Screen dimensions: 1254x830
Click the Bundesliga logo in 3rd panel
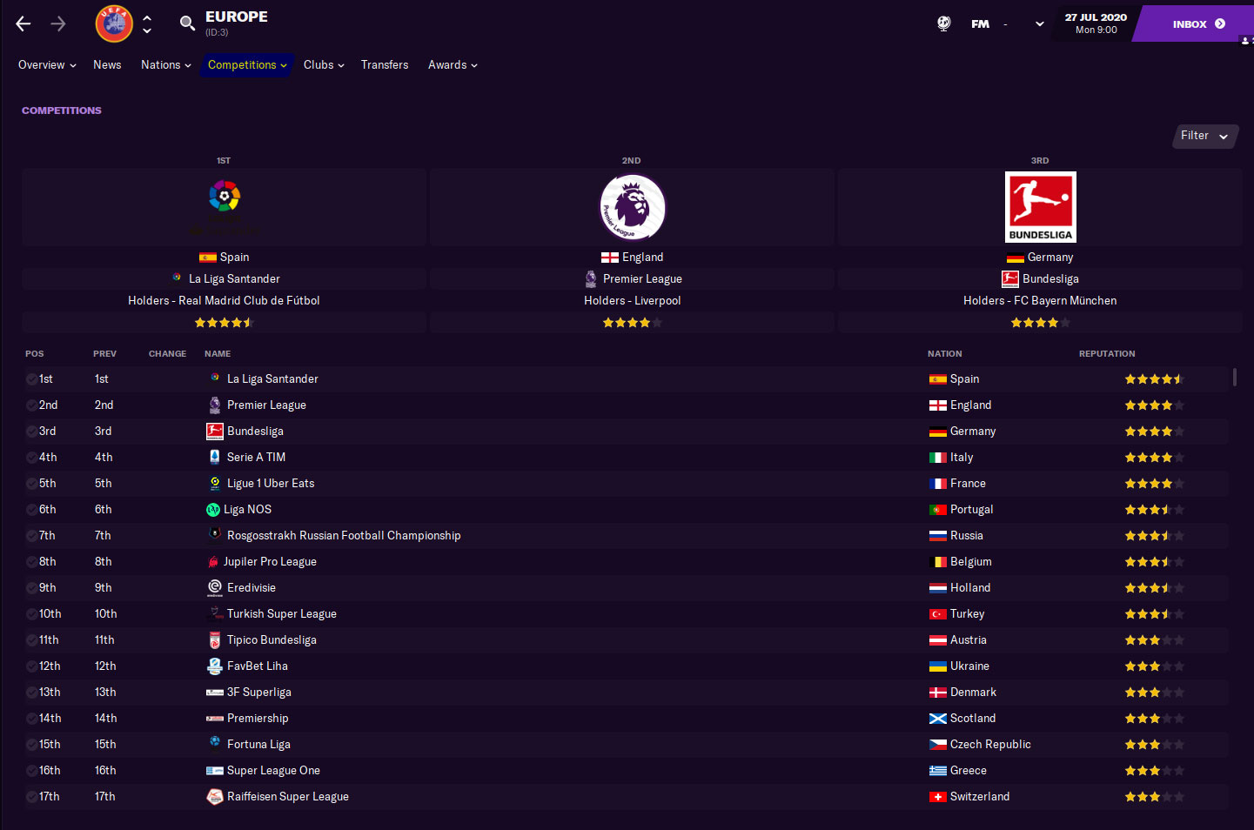point(1040,207)
